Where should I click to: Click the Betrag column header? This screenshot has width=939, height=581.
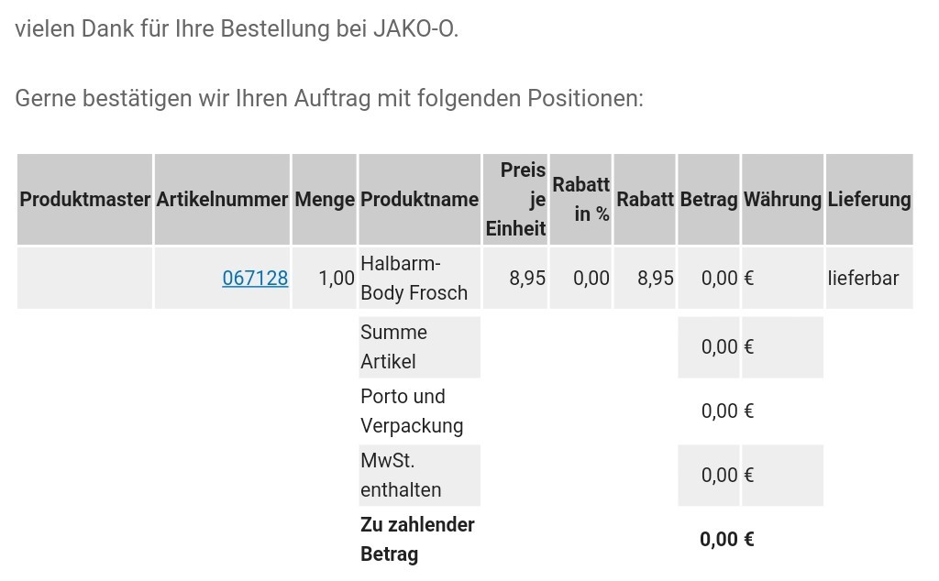coord(709,199)
